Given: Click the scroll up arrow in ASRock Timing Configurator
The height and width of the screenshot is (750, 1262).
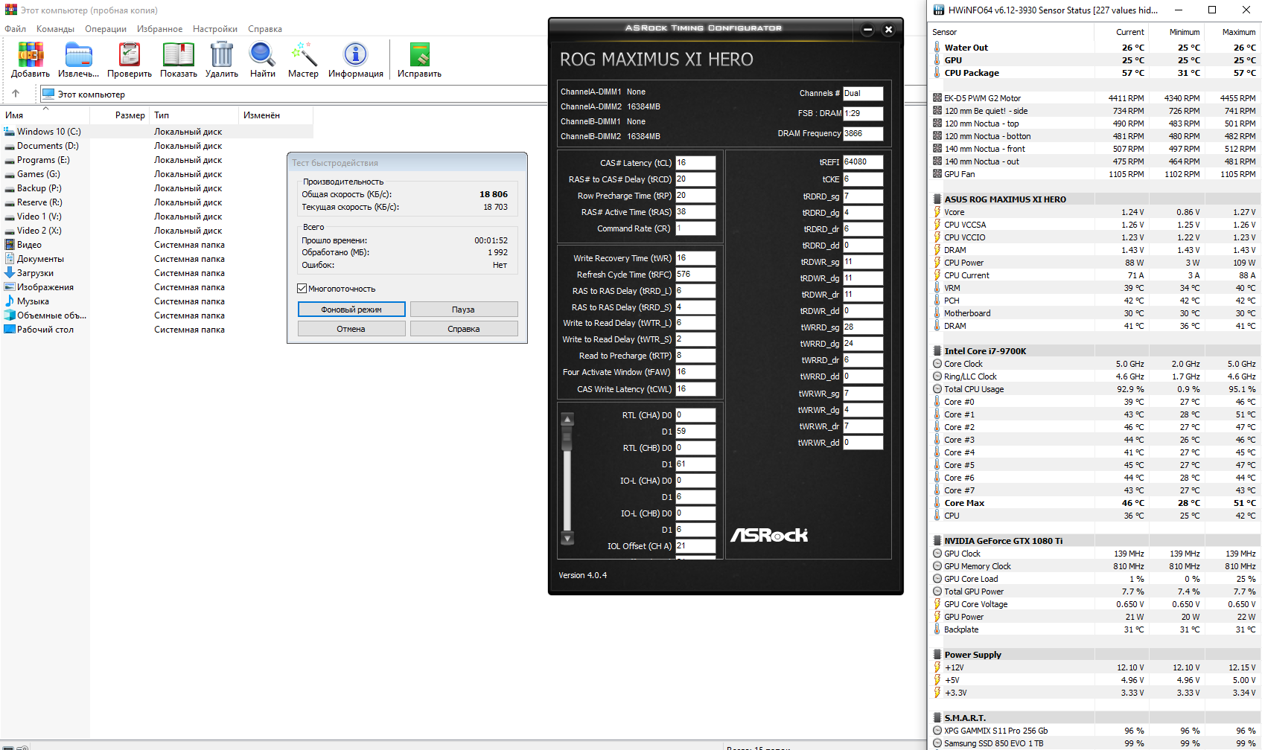Looking at the screenshot, I should coord(567,419).
